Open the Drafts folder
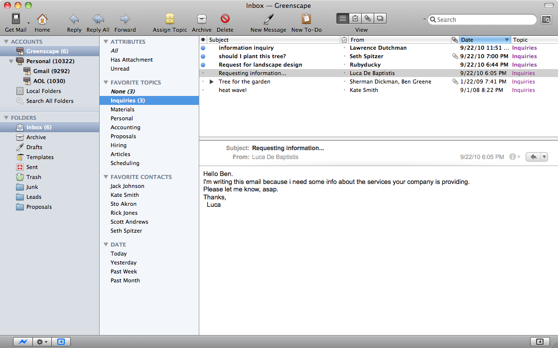This screenshot has width=558, height=348. [x=34, y=147]
